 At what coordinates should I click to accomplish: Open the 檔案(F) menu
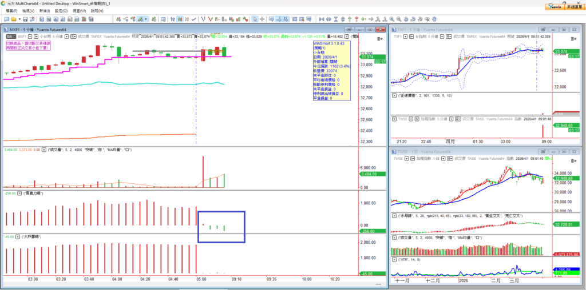click(x=11, y=10)
